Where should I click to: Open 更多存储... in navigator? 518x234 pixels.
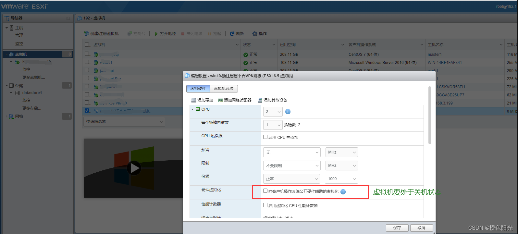tap(32, 108)
